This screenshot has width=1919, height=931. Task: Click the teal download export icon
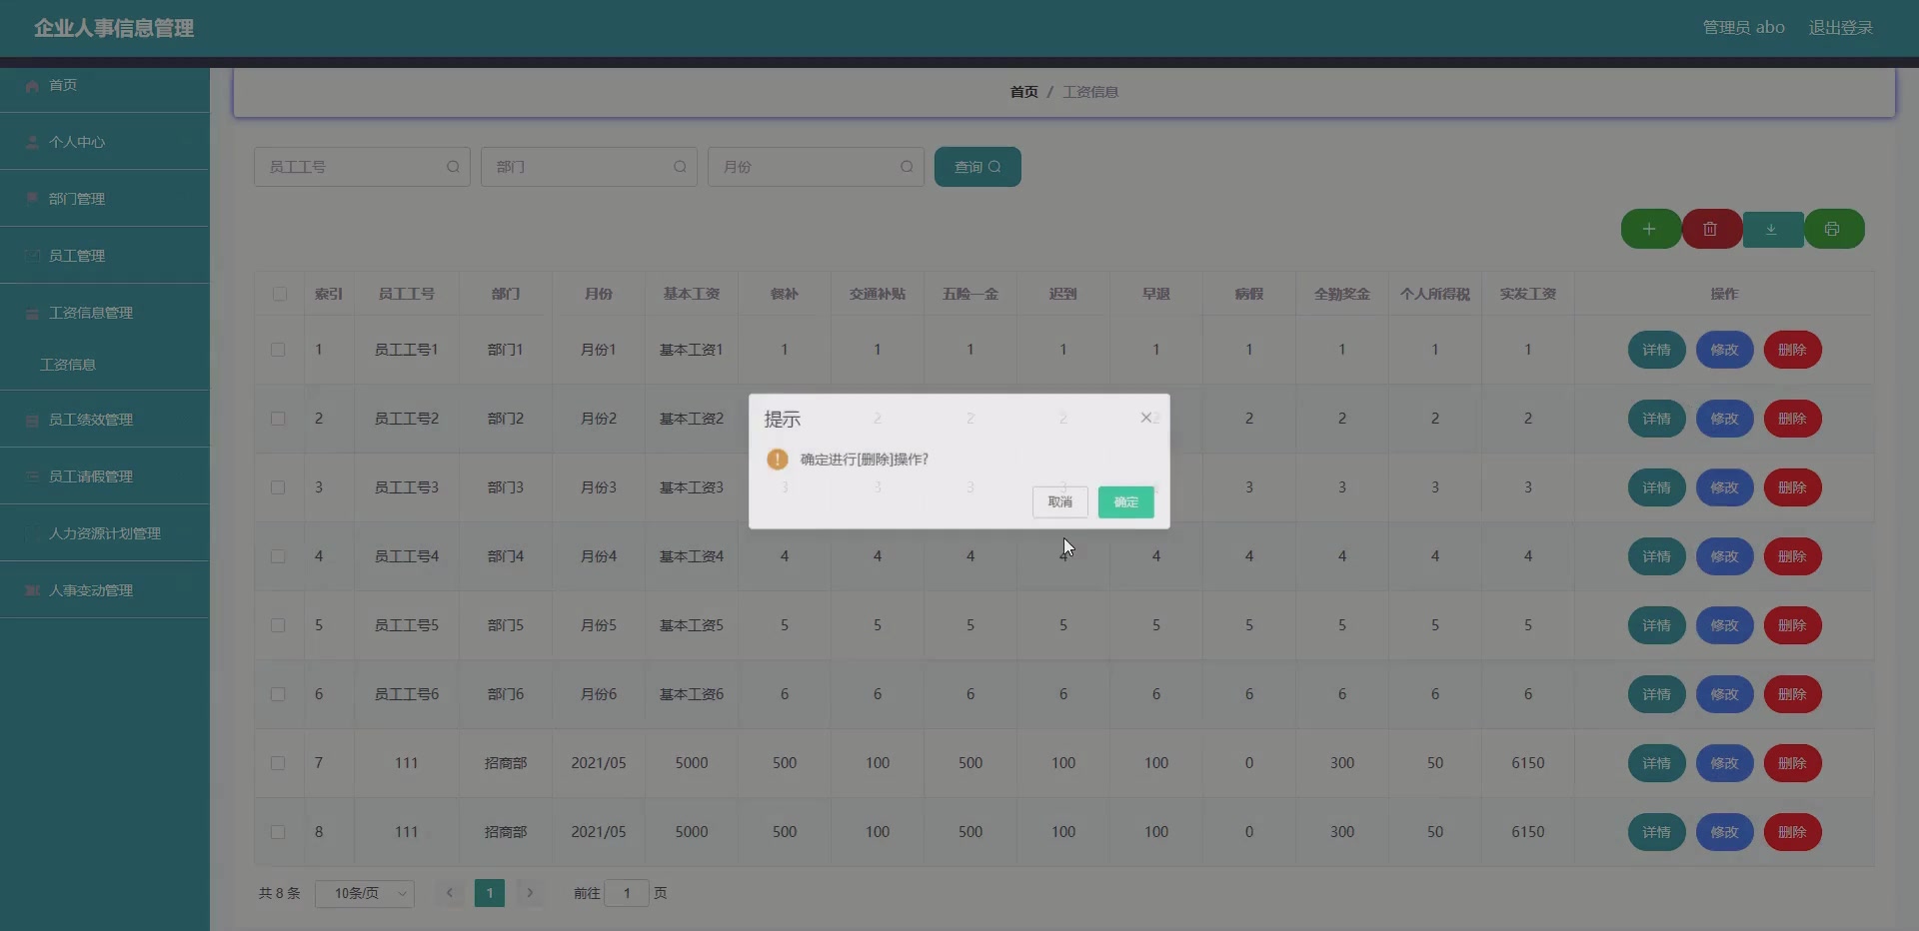pyautogui.click(x=1772, y=229)
